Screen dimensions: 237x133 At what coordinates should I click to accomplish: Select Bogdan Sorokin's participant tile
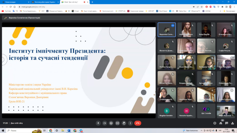click(167, 111)
